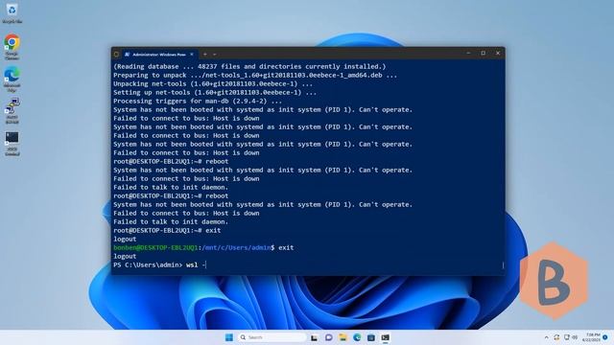Screen dimensions: 614x345
Task: Click the terminal scrollbar thumb
Action: click(x=503, y=265)
